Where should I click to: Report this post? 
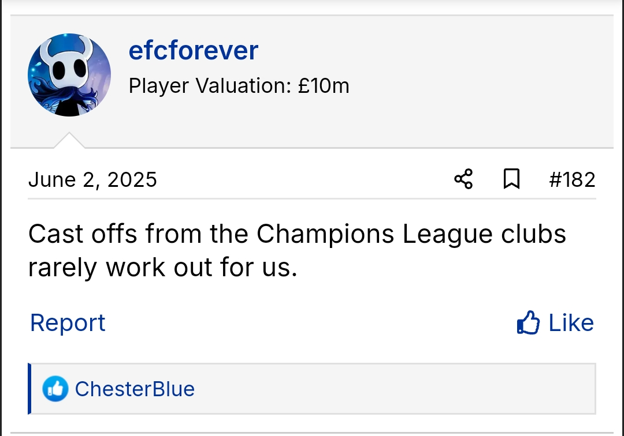pos(68,323)
